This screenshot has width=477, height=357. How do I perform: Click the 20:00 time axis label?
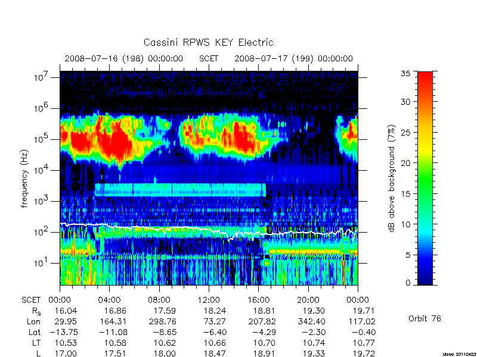coord(308,300)
